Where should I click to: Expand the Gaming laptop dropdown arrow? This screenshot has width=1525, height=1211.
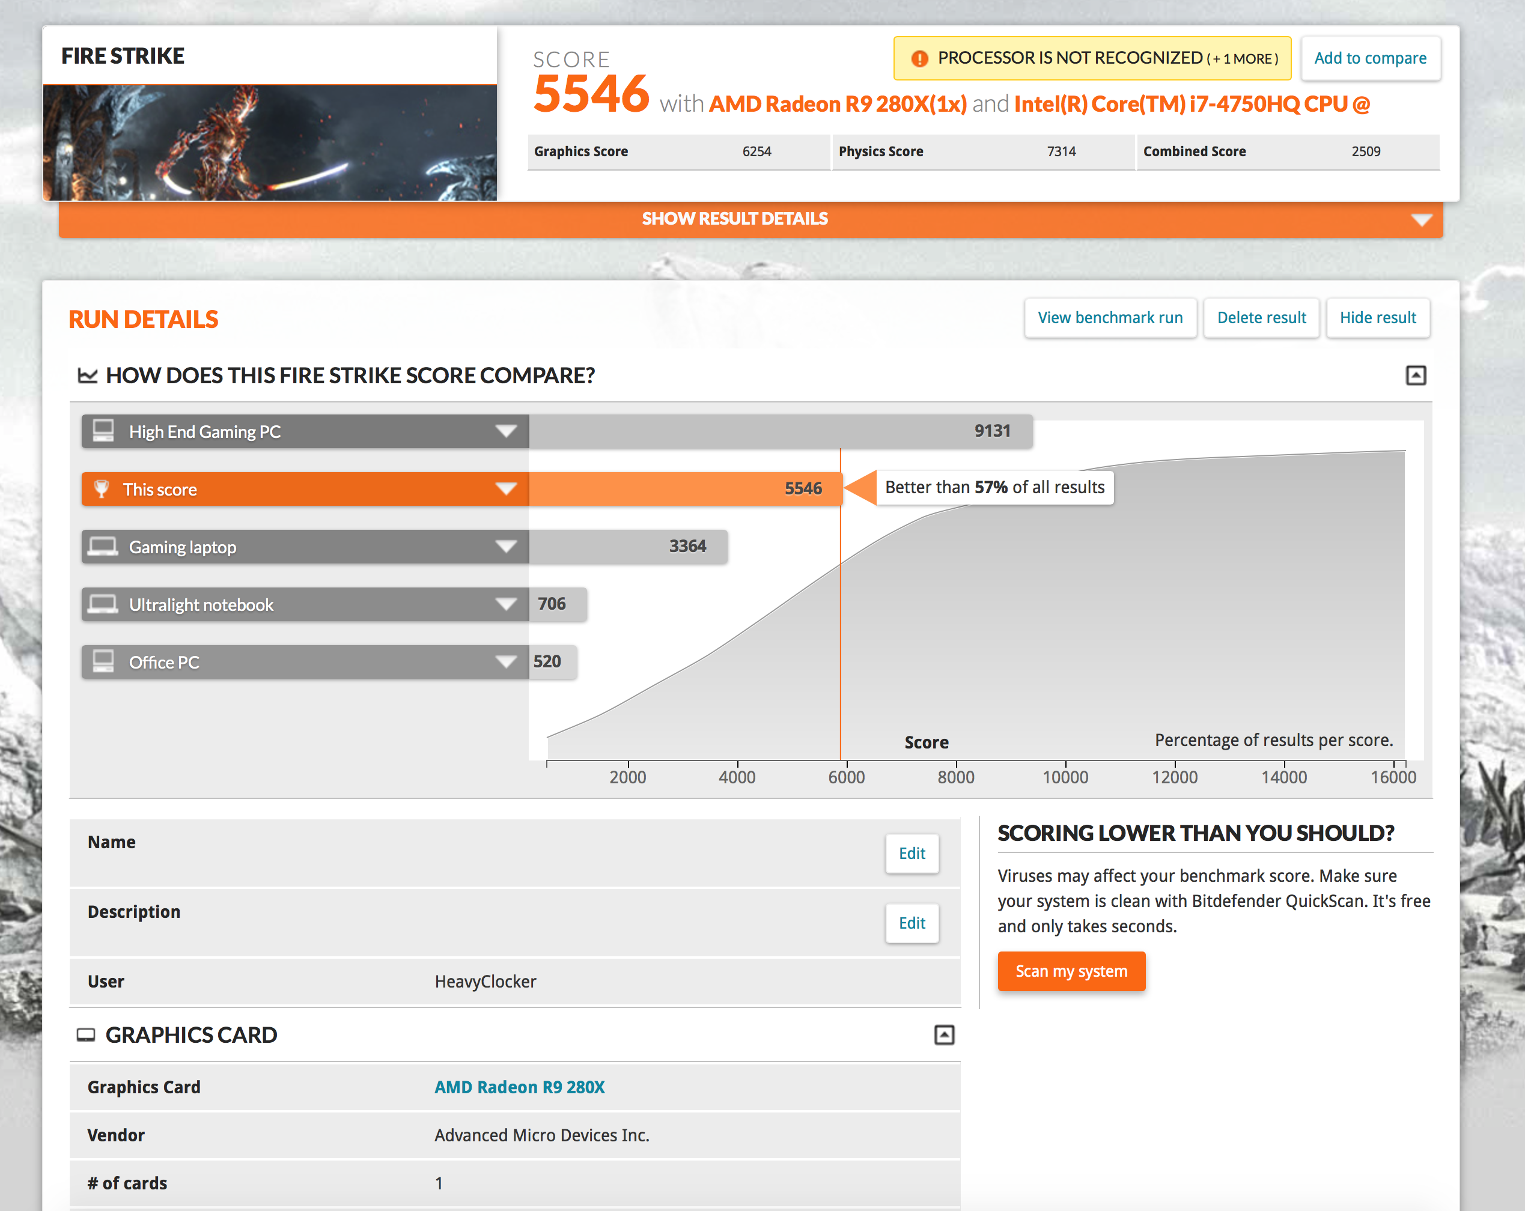[506, 547]
